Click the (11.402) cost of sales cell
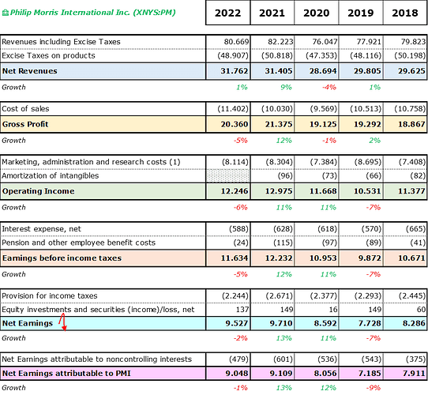 click(233, 109)
